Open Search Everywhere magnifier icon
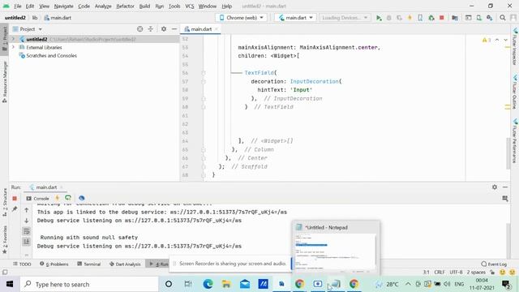Screen dimensions: 519x292 pyautogui.click(x=503, y=18)
